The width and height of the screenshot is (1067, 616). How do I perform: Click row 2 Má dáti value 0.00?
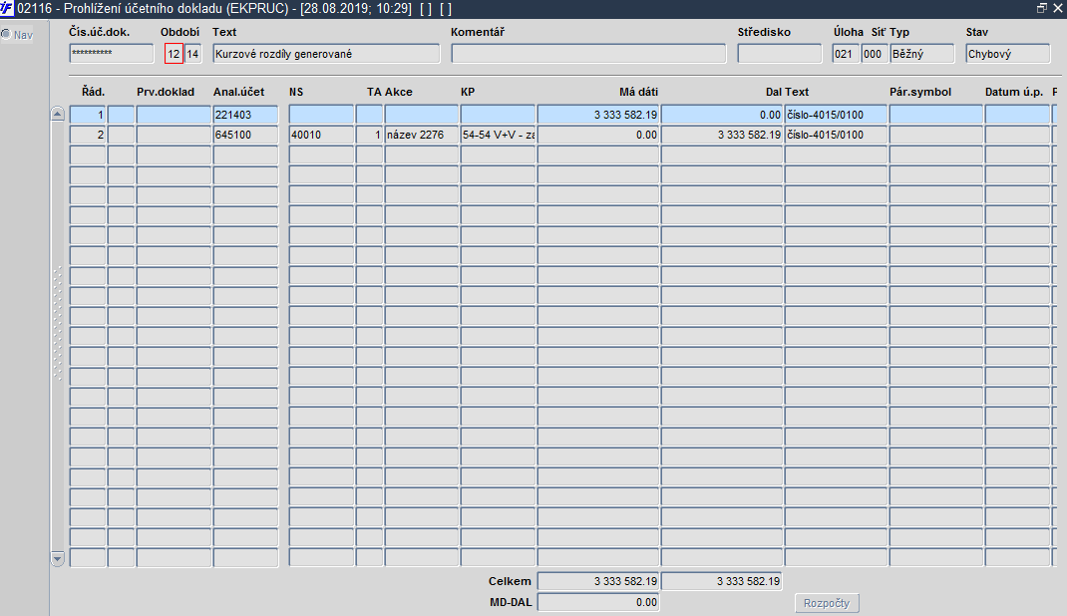tap(598, 135)
